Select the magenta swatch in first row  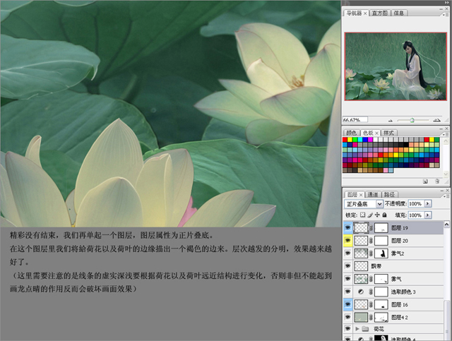click(x=370, y=140)
